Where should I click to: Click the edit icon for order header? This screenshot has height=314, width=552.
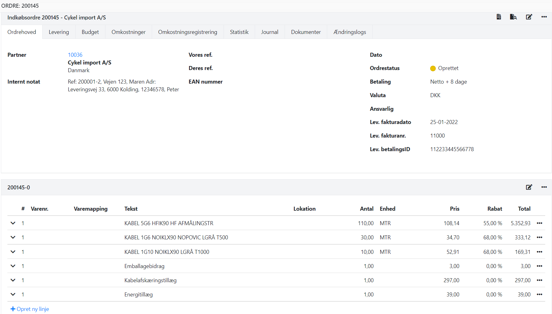pos(529,17)
